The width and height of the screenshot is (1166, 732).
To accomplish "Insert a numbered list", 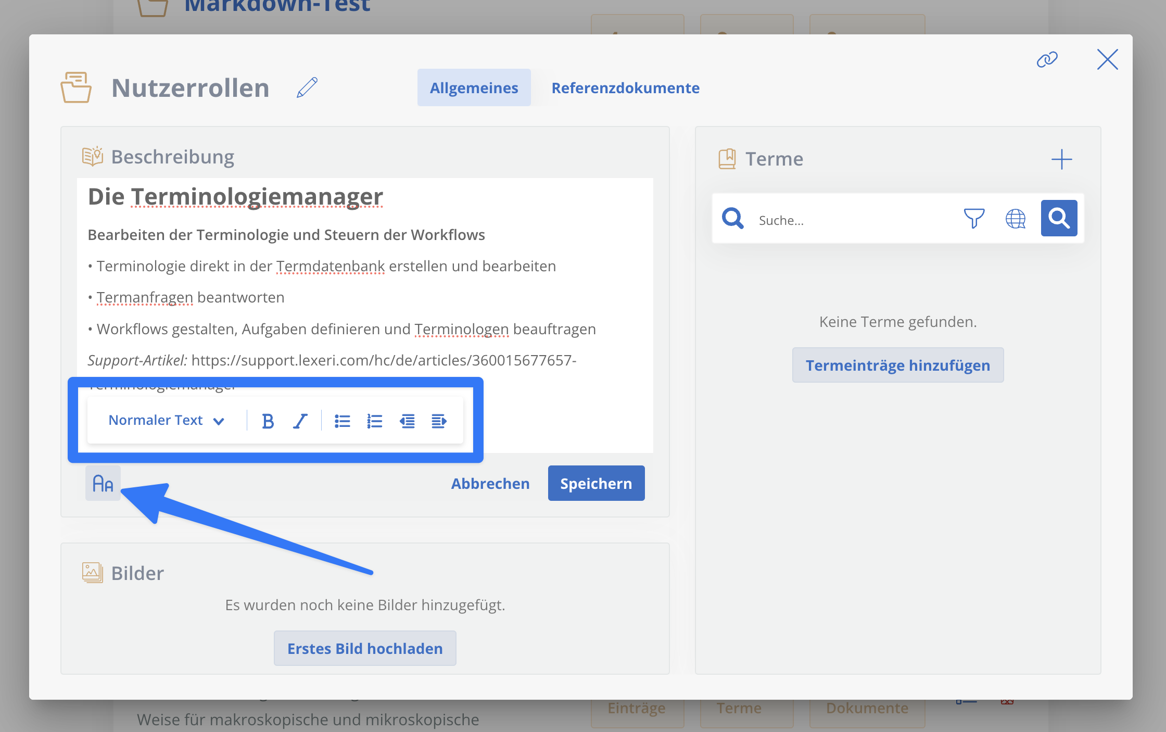I will click(x=375, y=421).
